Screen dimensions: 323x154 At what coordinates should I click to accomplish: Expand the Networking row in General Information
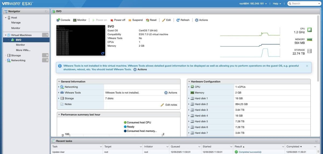(x=59, y=87)
